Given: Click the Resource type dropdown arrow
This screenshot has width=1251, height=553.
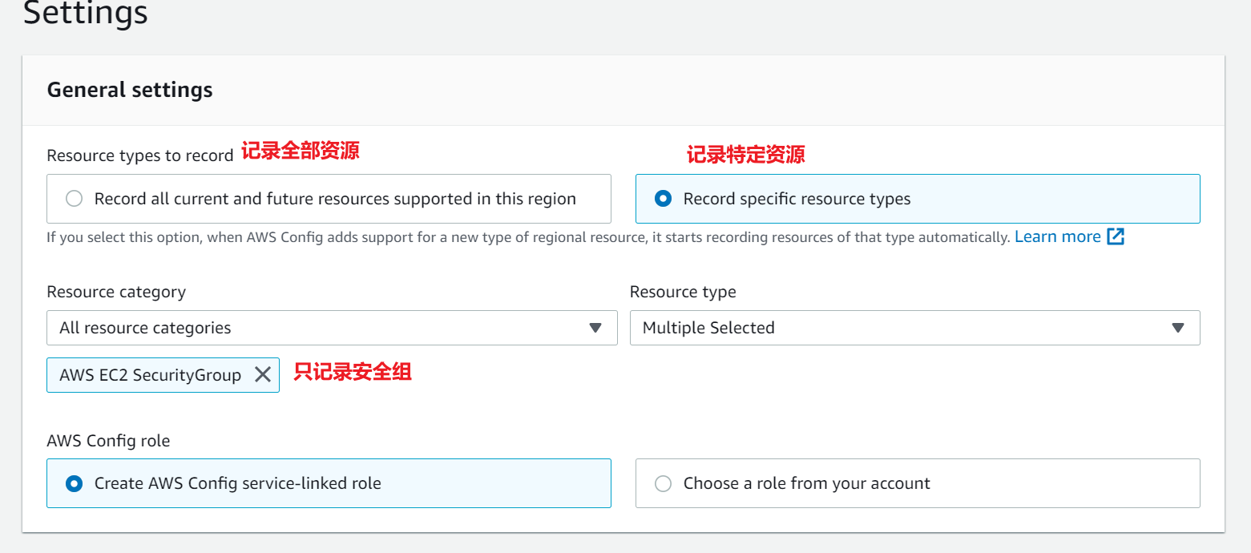Looking at the screenshot, I should [1177, 328].
